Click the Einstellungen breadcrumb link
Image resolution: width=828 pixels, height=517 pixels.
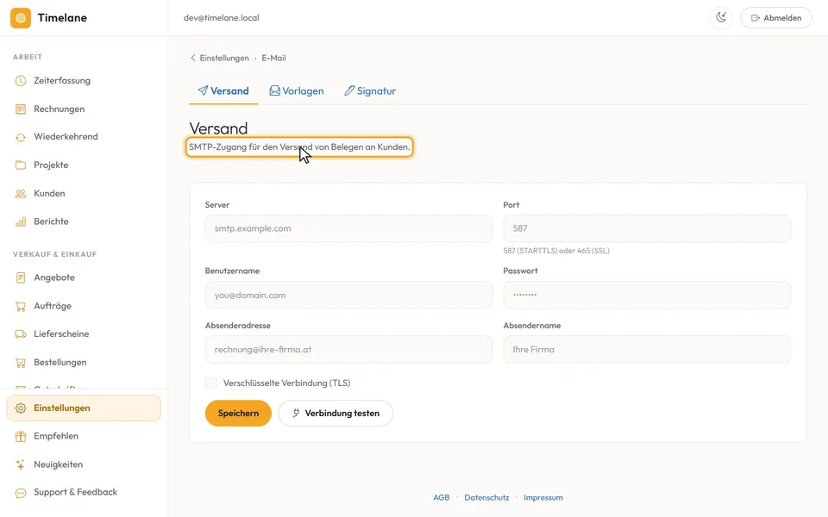(224, 58)
